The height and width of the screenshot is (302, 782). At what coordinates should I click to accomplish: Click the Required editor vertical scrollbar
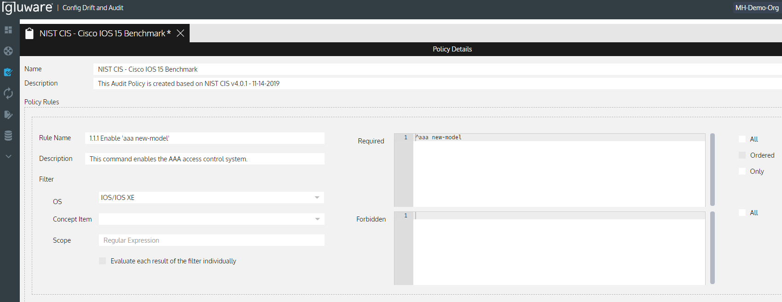point(712,170)
